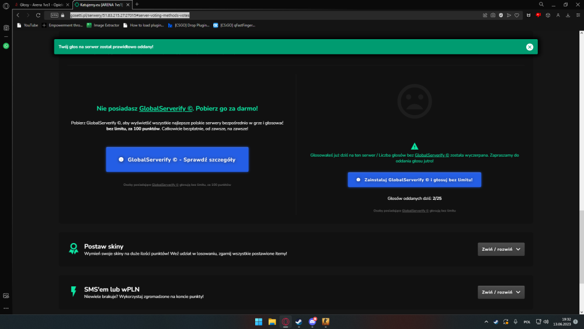Open CS:GO icon in taskbar

(325, 322)
